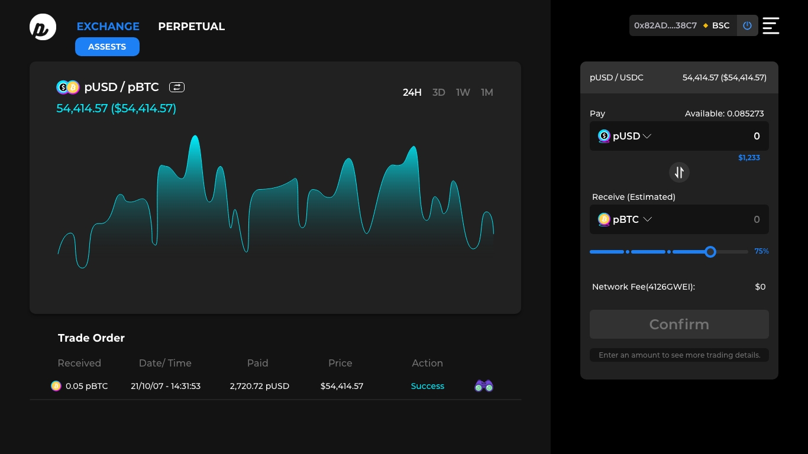This screenshot has width=808, height=454.
Task: Go to the PERPETUAL tab
Action: click(191, 27)
